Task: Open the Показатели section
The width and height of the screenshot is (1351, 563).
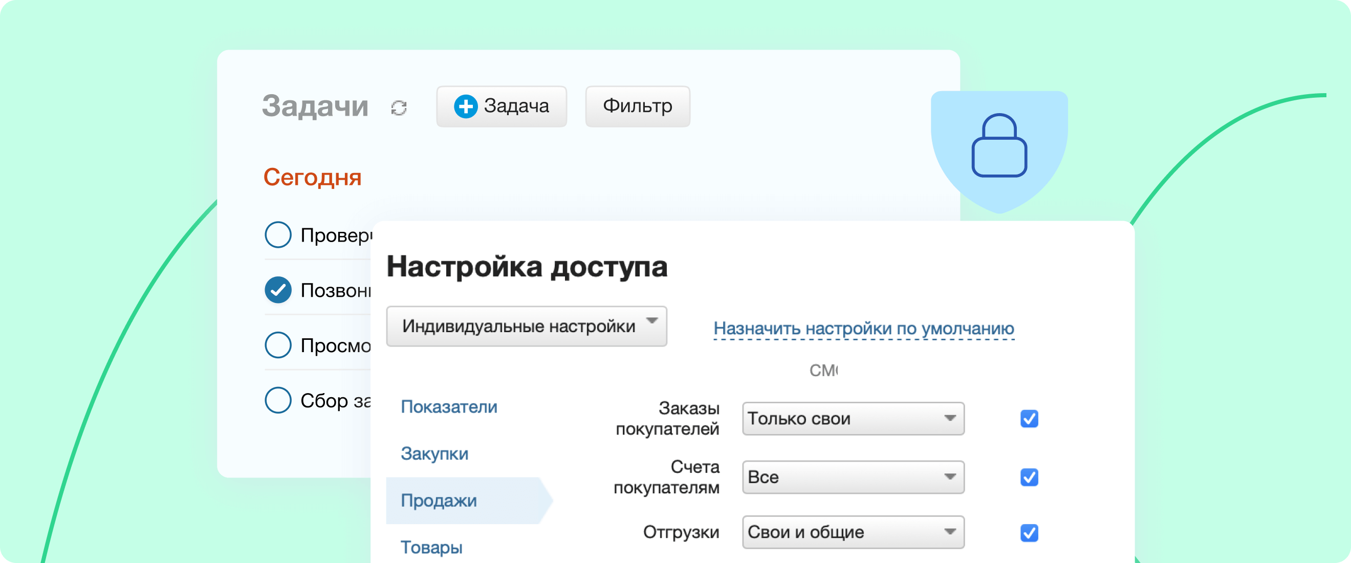Action: click(x=449, y=407)
